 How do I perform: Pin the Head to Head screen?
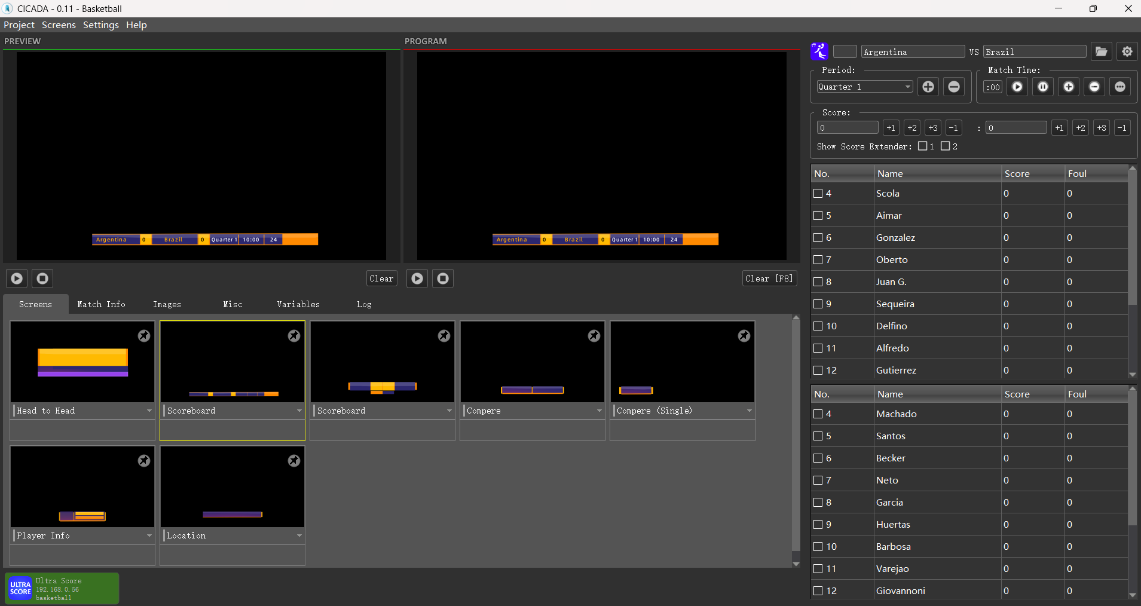[144, 336]
